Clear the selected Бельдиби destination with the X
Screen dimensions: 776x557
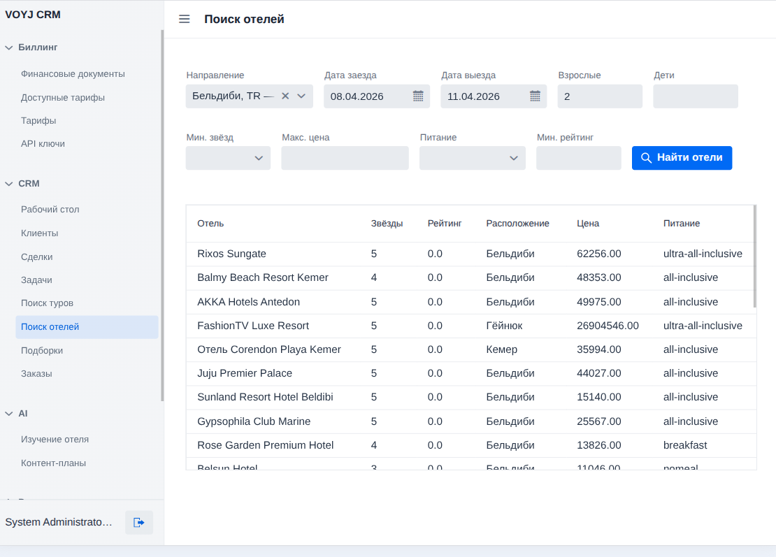285,96
